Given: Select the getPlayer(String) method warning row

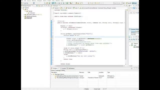Looking at the screenshot, I should [x=67, y=78].
